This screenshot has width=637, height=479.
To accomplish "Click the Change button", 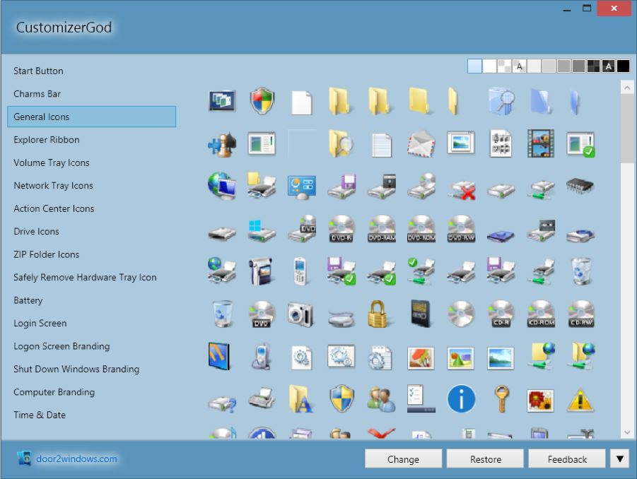I will tap(403, 459).
